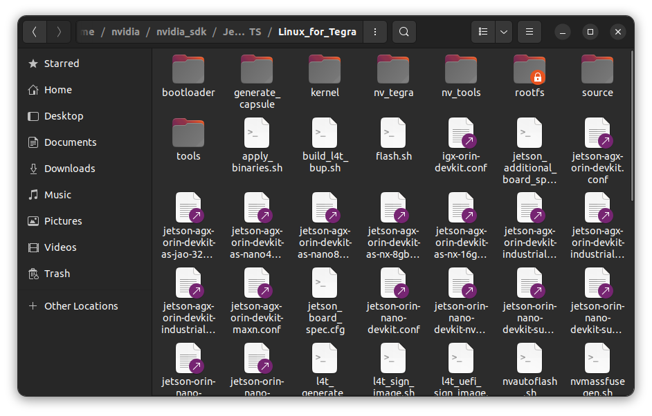652x416 pixels.
Task: Select the bootloader folder
Action: click(188, 77)
